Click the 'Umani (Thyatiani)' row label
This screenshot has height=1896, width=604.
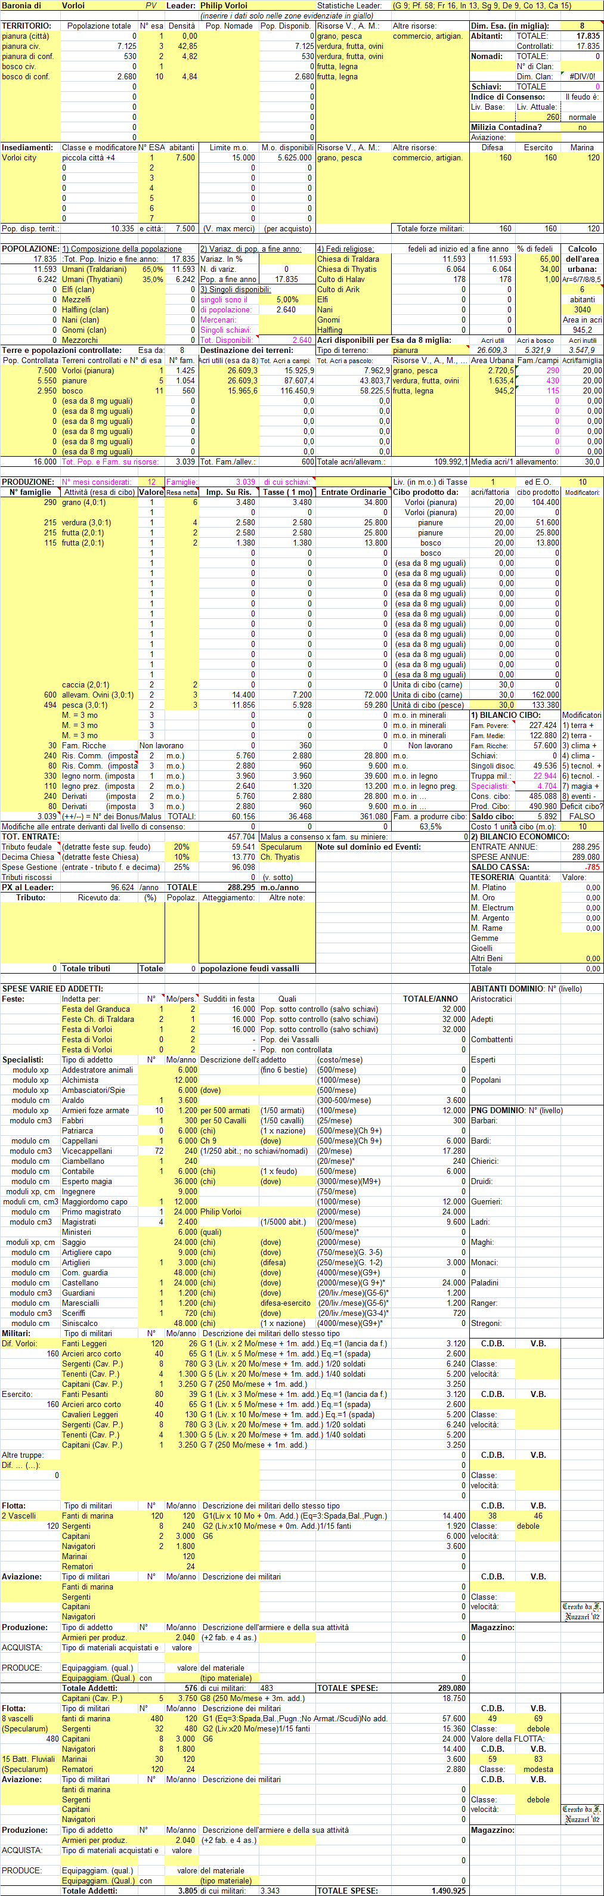point(92,280)
